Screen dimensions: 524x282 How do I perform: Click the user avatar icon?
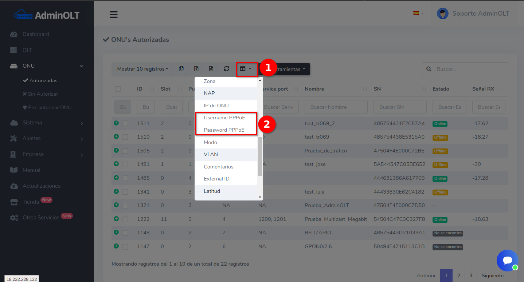(442, 14)
